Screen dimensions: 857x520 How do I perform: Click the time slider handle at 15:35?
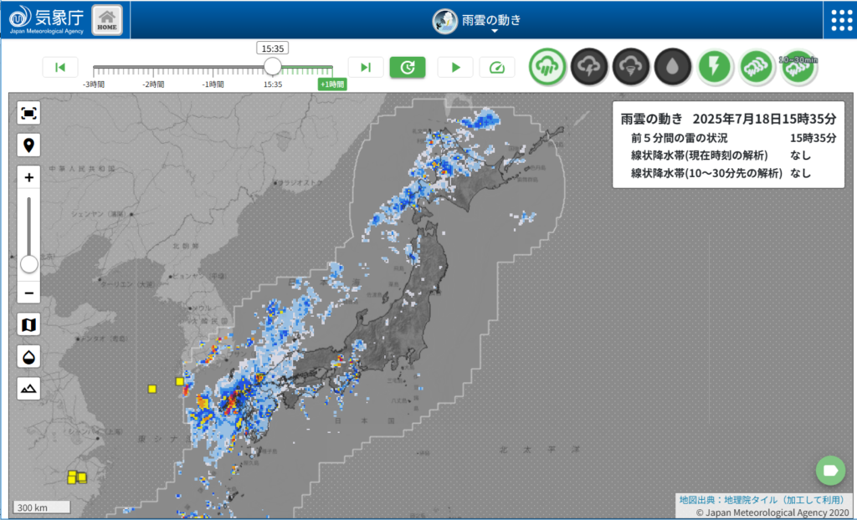point(273,67)
